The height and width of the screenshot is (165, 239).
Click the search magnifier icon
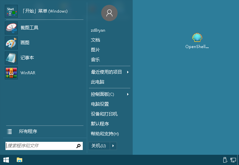78,146
